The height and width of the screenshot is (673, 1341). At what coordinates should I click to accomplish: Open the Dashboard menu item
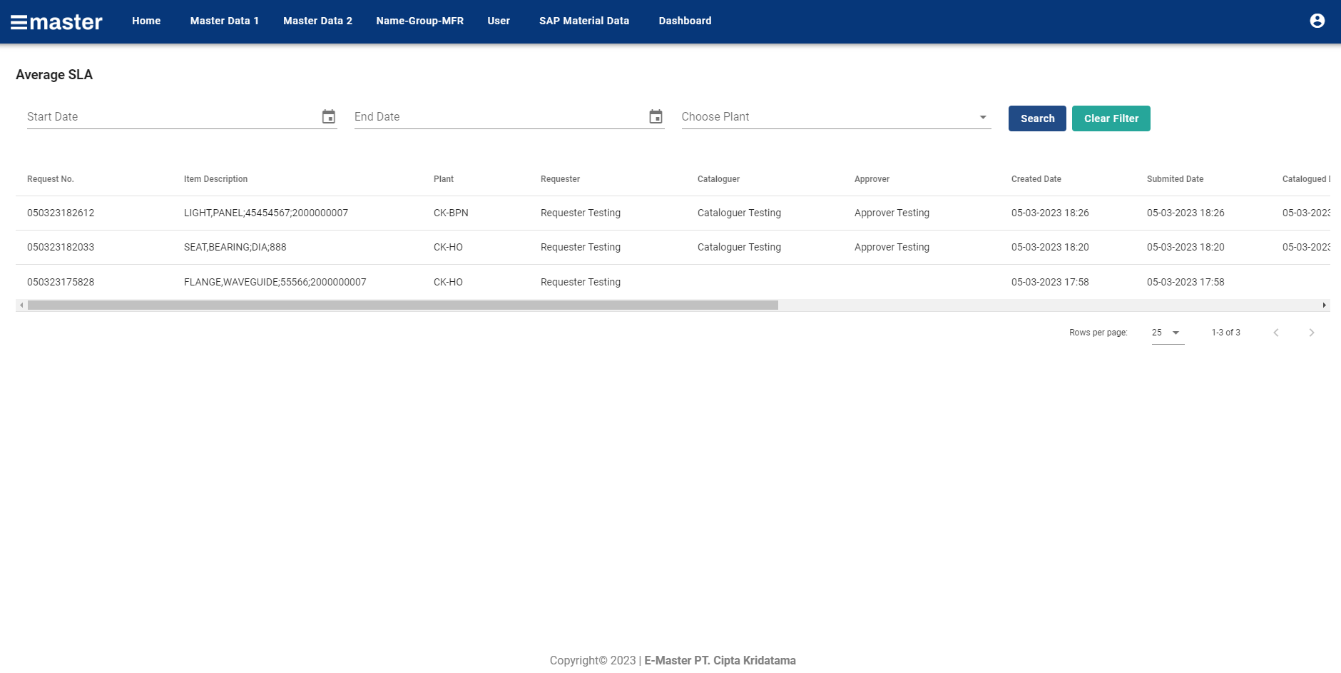click(x=685, y=21)
